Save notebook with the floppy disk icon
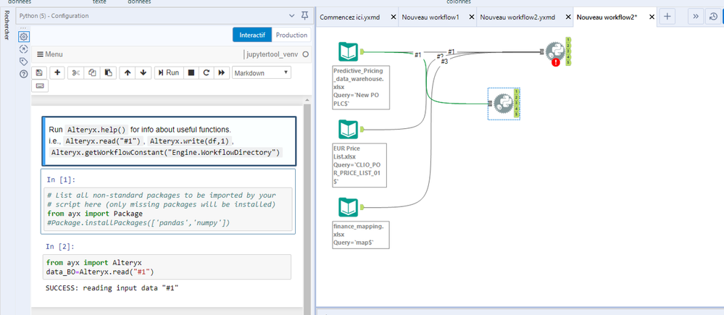The image size is (724, 315). [x=39, y=72]
